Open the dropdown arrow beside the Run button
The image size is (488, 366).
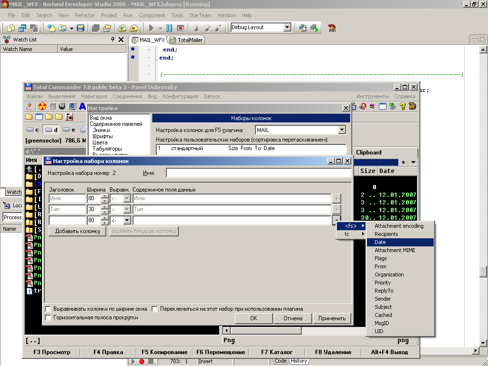pos(160,28)
